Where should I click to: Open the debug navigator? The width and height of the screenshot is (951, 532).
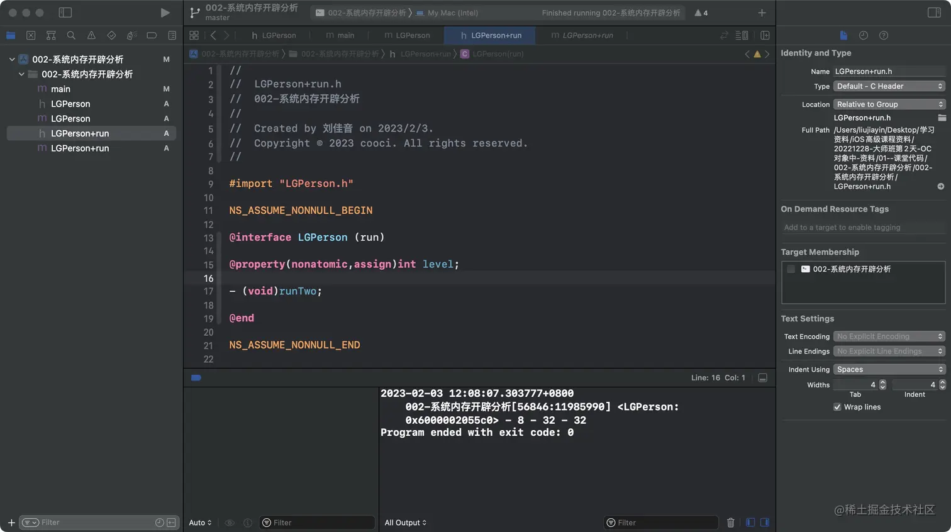[131, 35]
